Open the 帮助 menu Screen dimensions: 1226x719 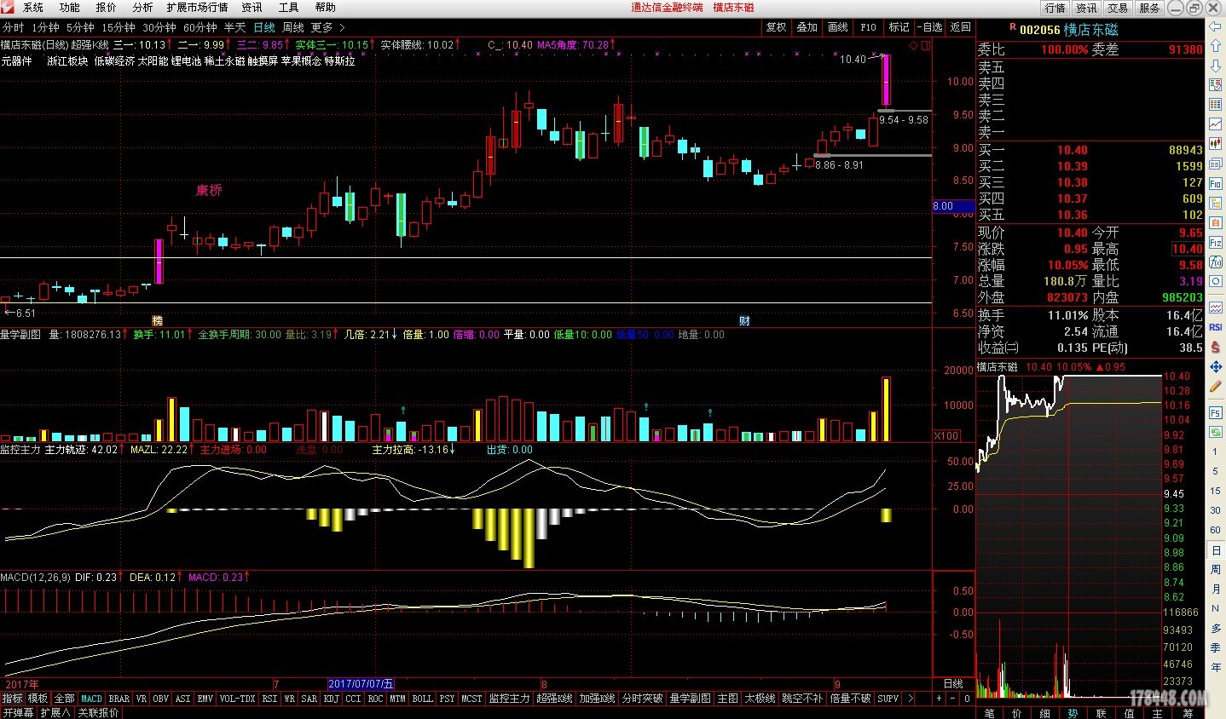[325, 8]
